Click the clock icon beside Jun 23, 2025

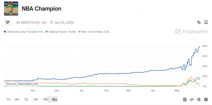click(51, 22)
